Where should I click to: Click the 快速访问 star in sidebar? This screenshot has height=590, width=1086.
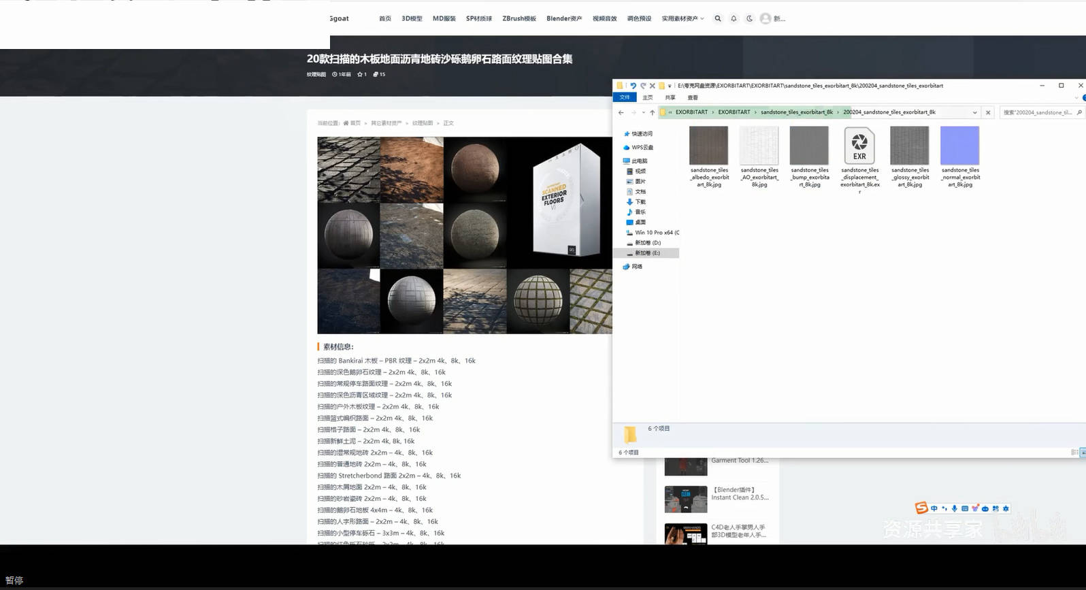tap(627, 134)
